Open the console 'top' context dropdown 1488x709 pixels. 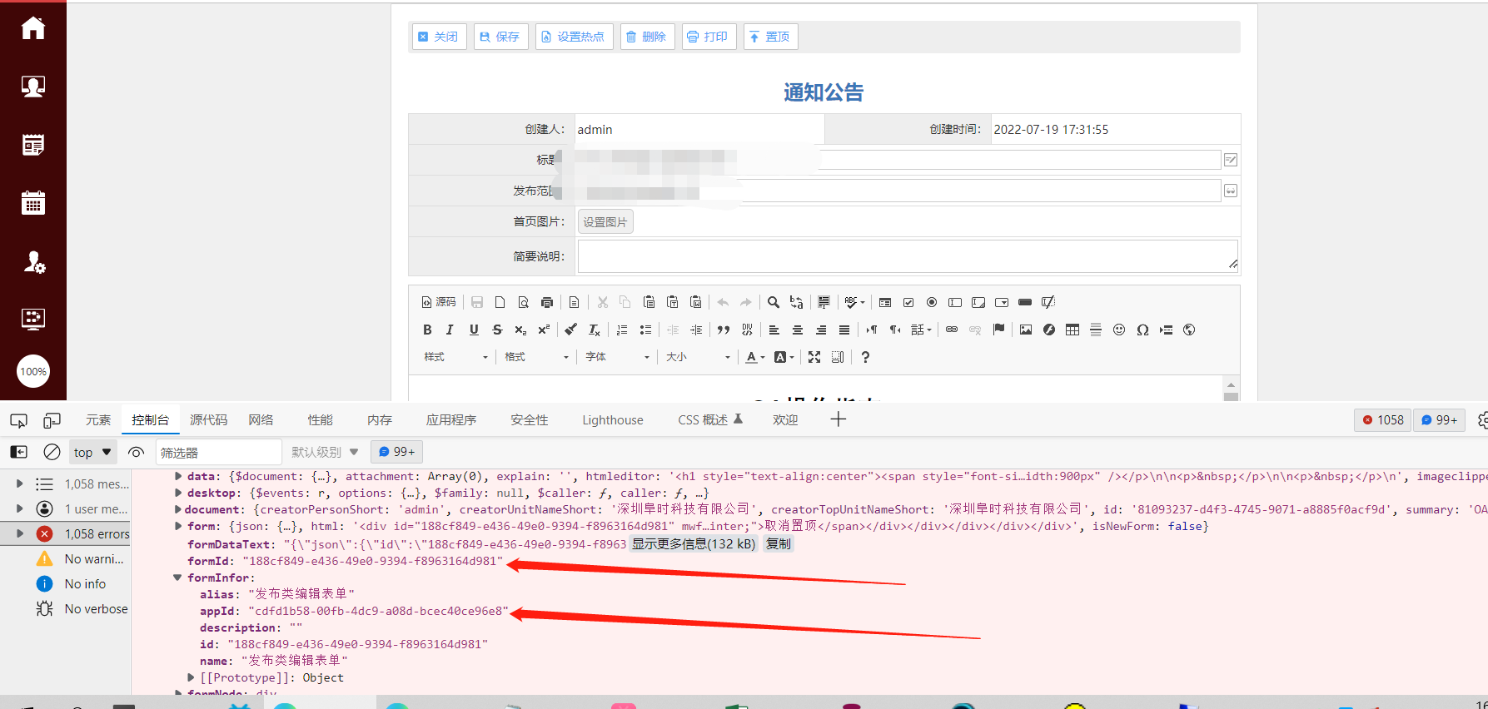92,452
